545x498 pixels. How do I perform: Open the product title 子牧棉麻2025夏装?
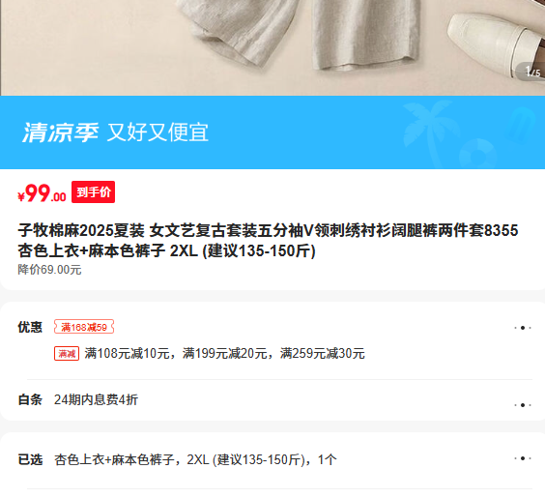coord(268,241)
